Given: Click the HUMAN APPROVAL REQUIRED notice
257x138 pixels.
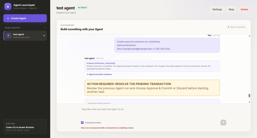Looking at the screenshot, I should point(152,66).
